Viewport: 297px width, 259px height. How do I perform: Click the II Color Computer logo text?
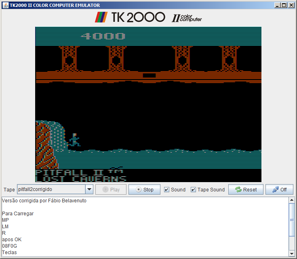click(x=187, y=18)
